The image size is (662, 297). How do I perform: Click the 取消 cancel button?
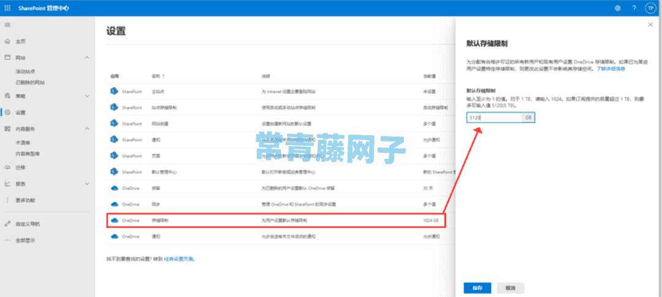point(511,288)
